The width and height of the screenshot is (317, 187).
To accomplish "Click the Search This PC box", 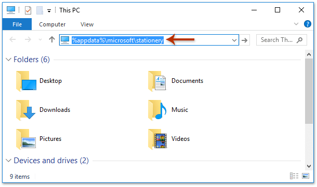I will click(282, 40).
